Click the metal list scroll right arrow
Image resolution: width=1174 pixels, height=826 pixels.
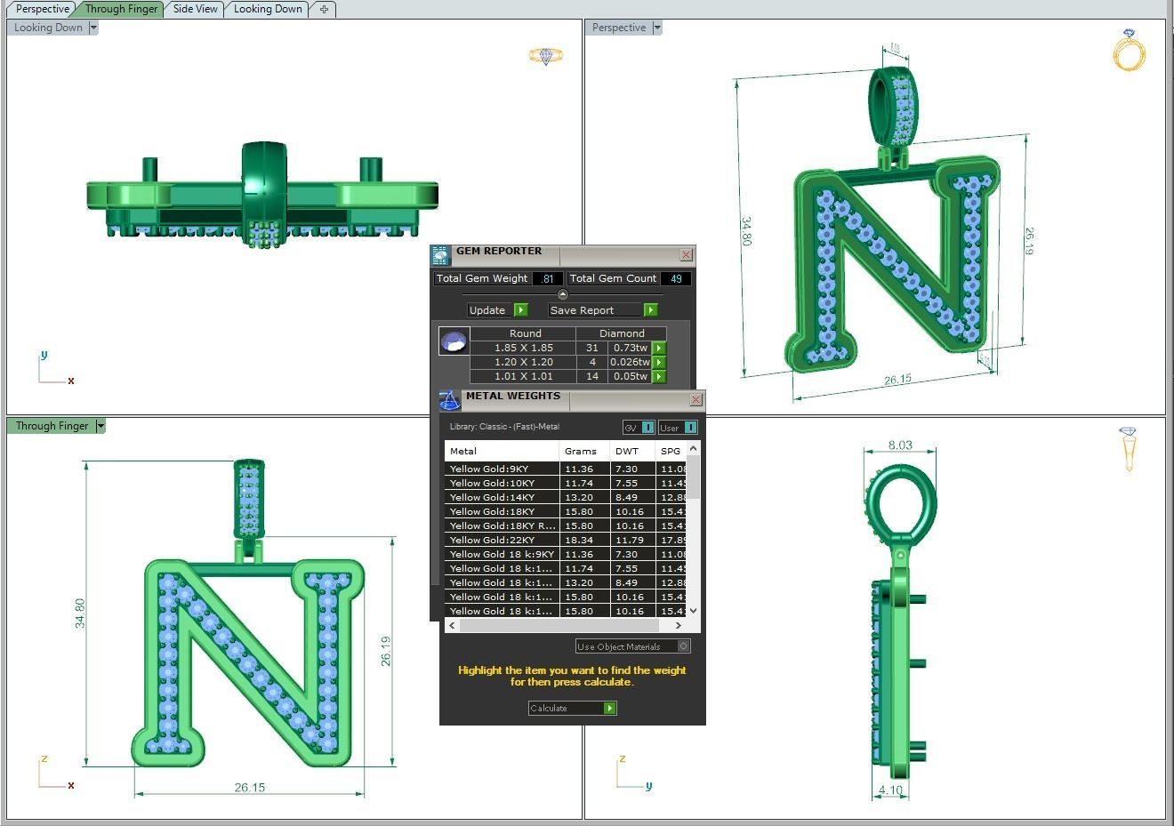pyautogui.click(x=679, y=625)
